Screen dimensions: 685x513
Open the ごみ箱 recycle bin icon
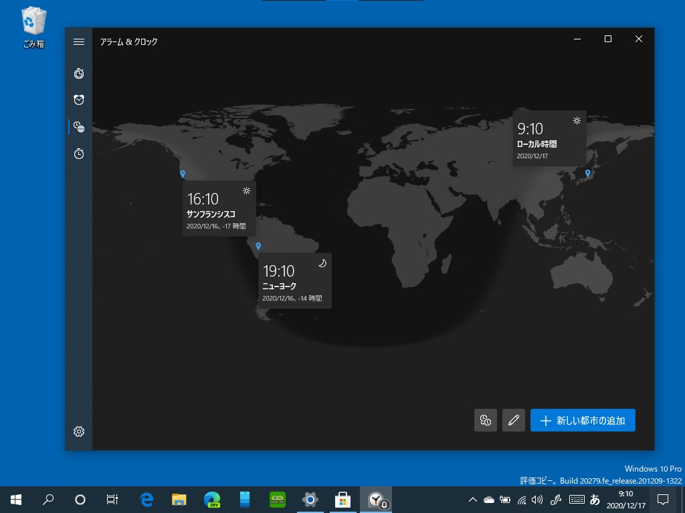pyautogui.click(x=33, y=27)
